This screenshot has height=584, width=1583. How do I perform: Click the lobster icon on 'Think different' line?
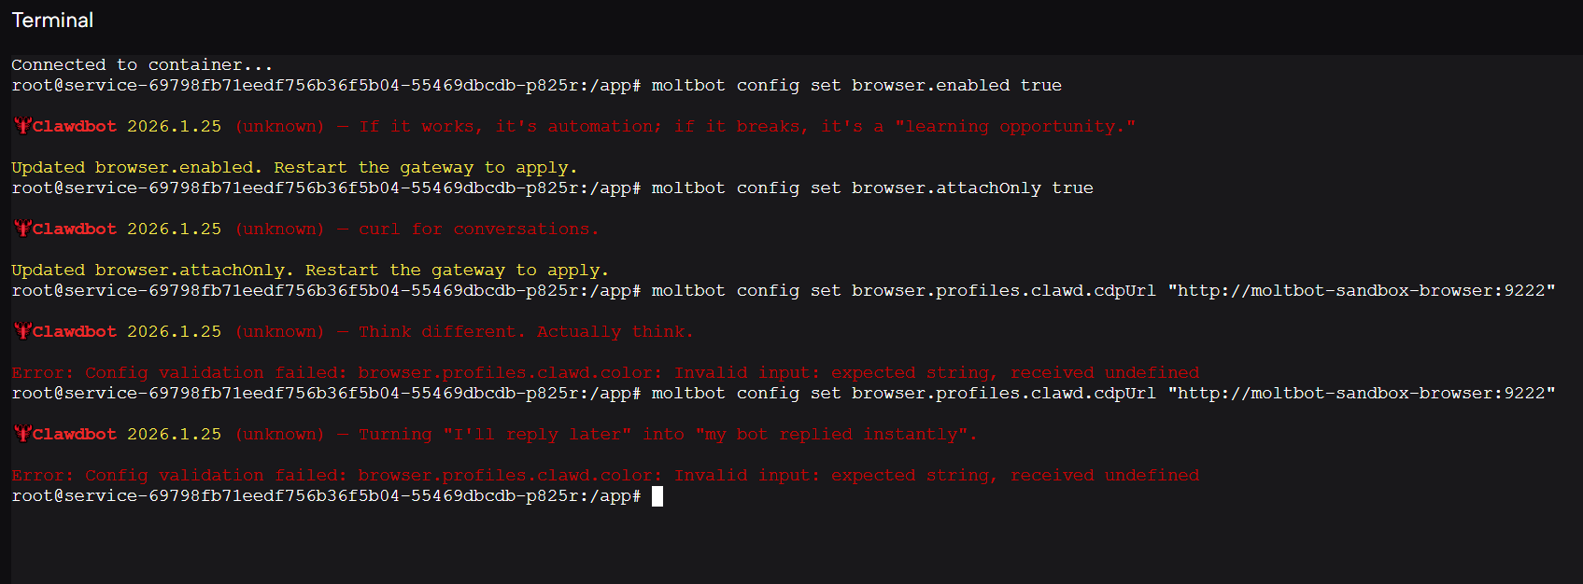pyautogui.click(x=22, y=331)
